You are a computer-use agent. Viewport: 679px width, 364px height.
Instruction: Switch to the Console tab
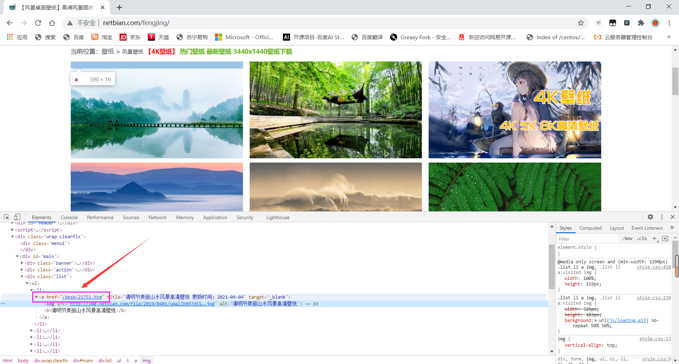click(x=69, y=217)
